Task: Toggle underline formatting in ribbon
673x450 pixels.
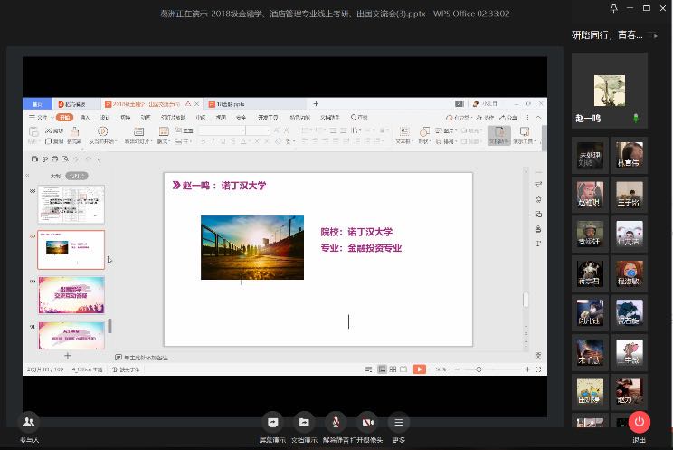Action: (x=223, y=141)
